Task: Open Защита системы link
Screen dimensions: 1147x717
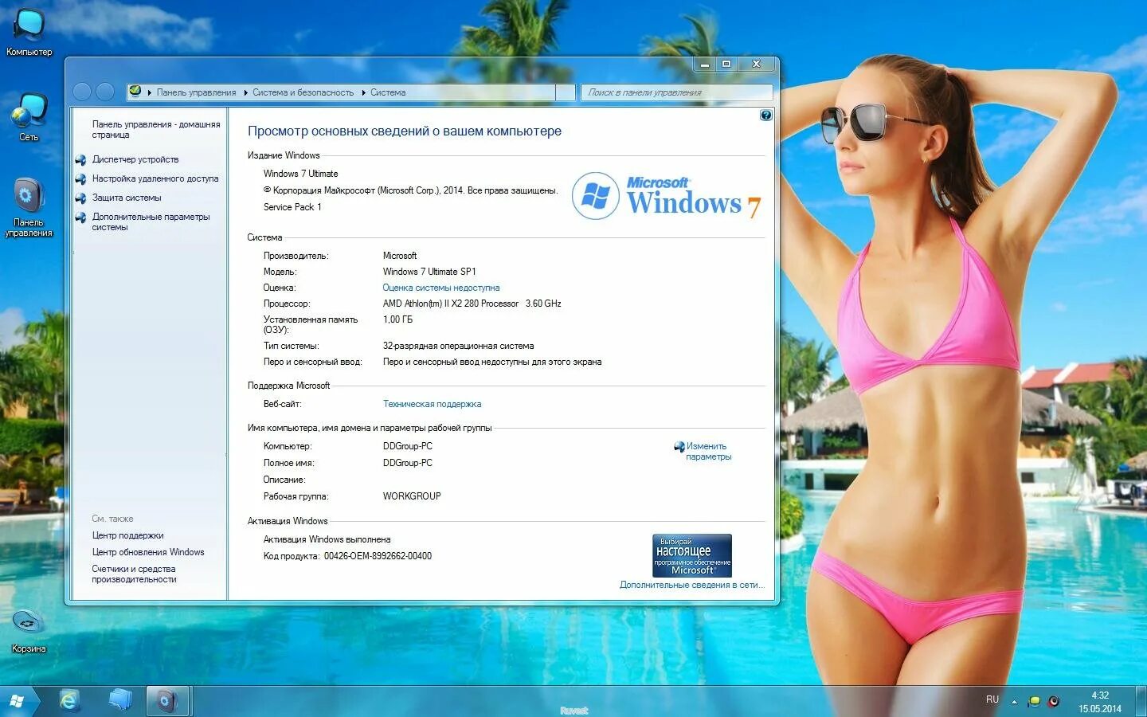Action: point(126,198)
